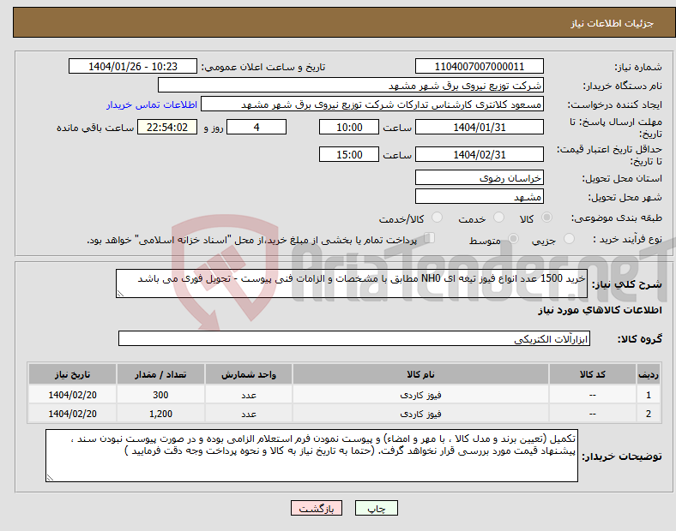Click the quantity cell 1,200
676x531 pixels.
pyautogui.click(x=160, y=414)
